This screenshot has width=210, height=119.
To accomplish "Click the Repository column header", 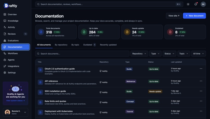I will click(104, 62).
